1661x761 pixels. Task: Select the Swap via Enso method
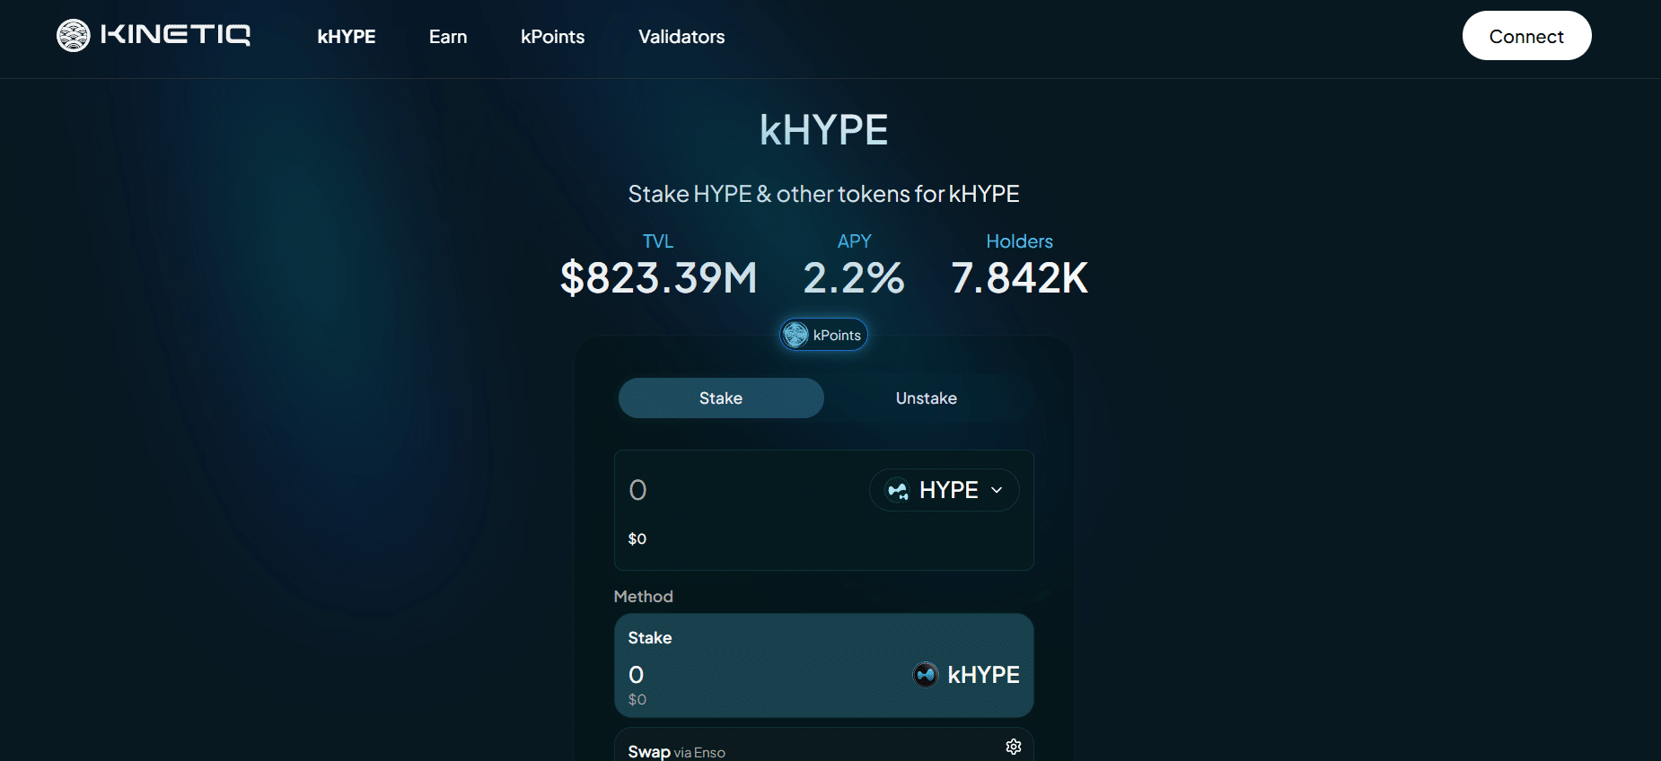tap(823, 745)
